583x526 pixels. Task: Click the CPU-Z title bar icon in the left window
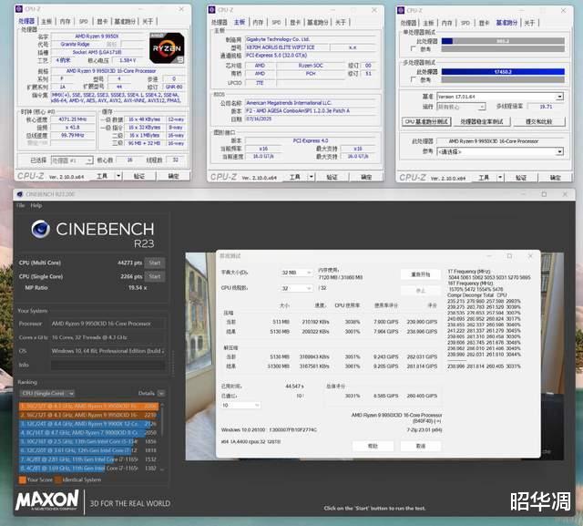click(19, 9)
